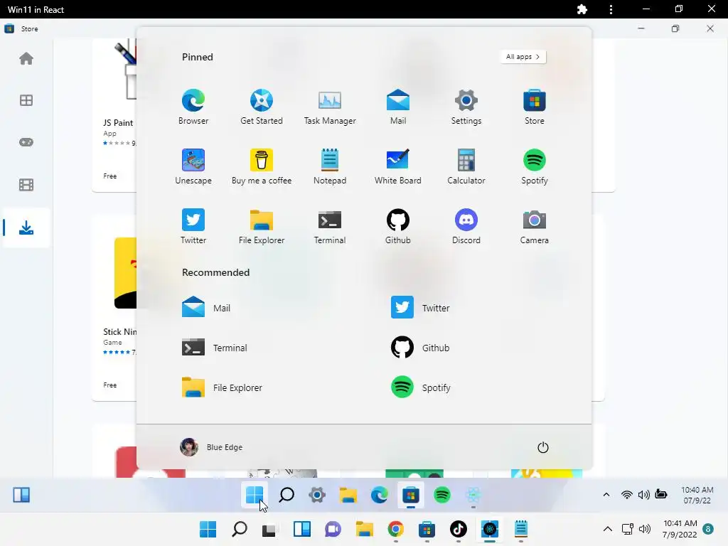Open Notepad from host taskbar
Screen dimensions: 728x546
pyautogui.click(x=521, y=529)
